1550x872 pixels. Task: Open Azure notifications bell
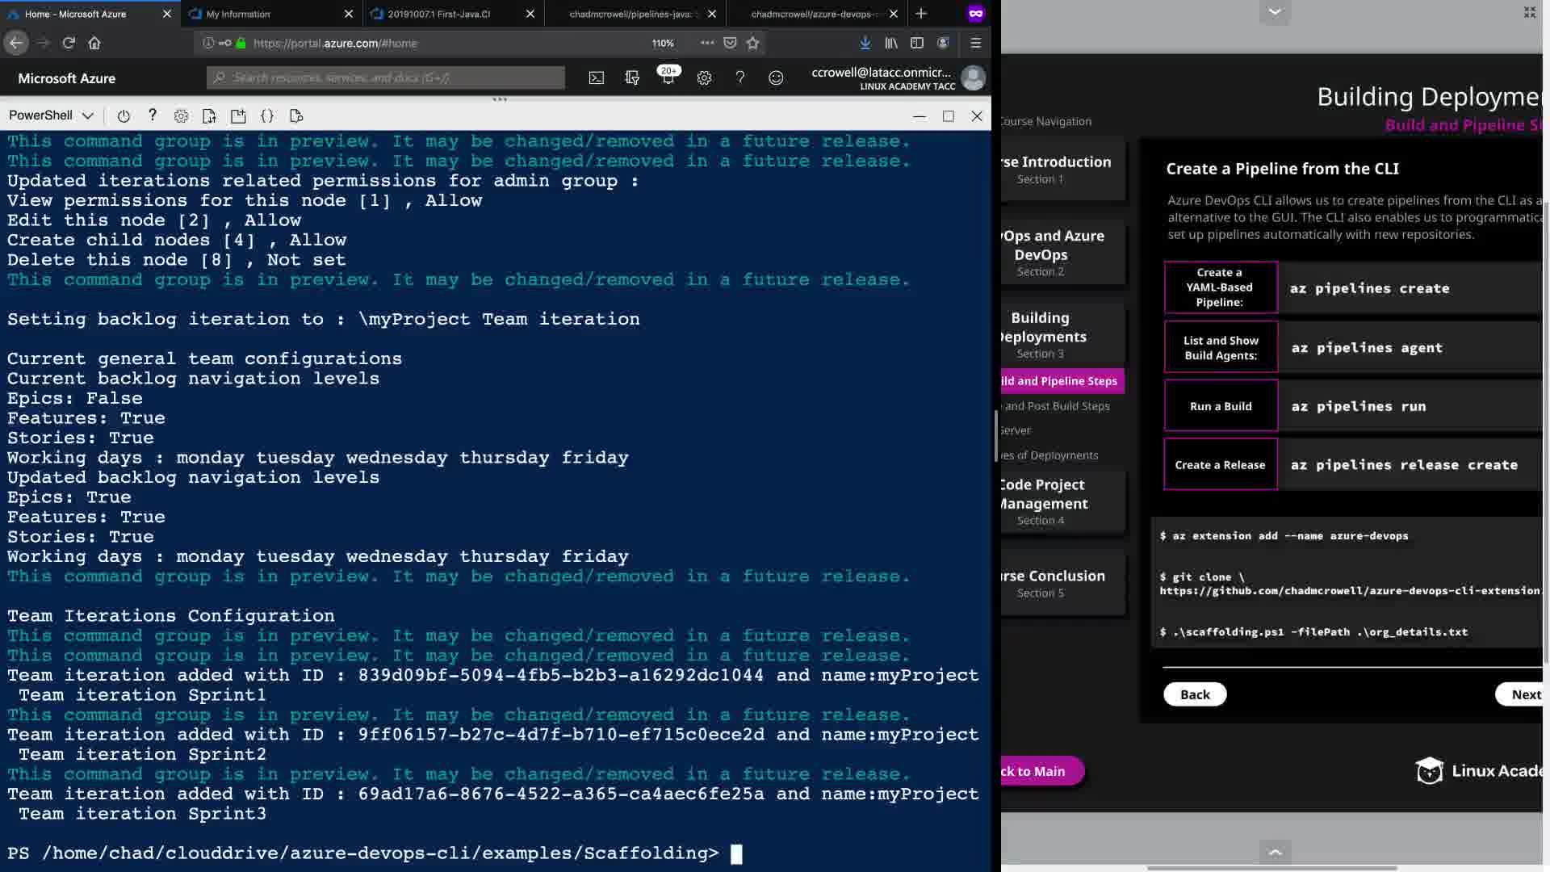tap(668, 78)
